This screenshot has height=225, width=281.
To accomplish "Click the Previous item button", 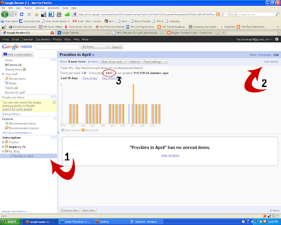I will (x=70, y=210).
